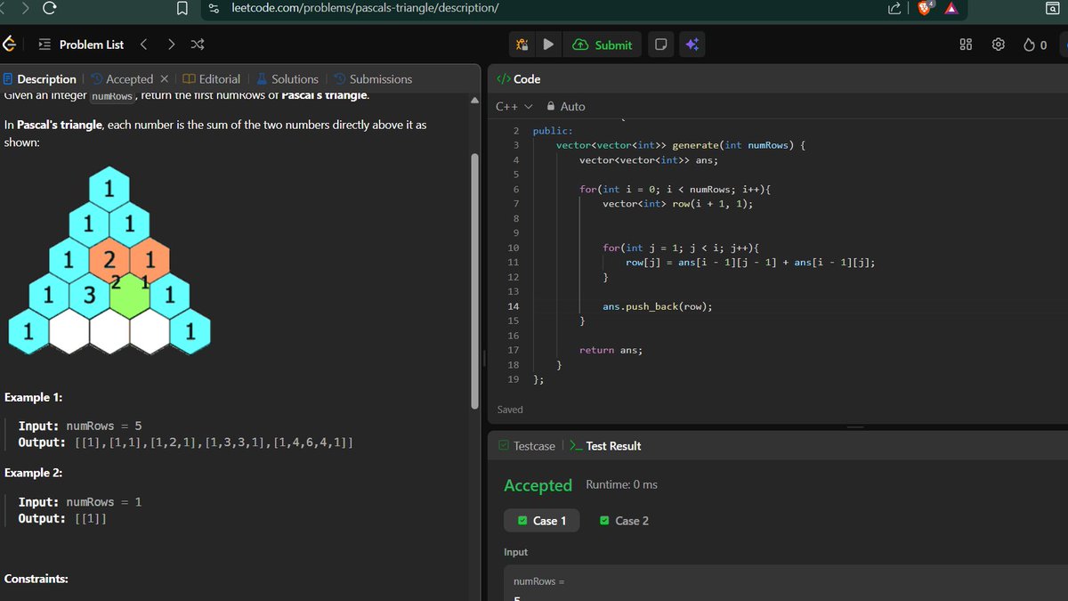Open the AI assistant sparkles icon

[692, 43]
